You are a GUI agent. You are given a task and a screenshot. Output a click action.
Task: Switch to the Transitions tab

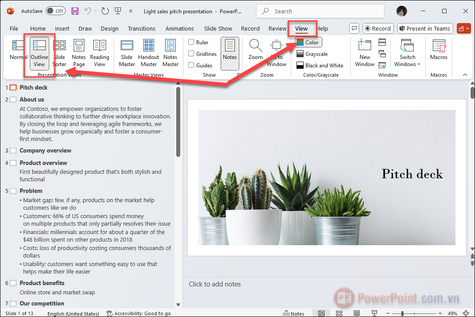pyautogui.click(x=142, y=28)
